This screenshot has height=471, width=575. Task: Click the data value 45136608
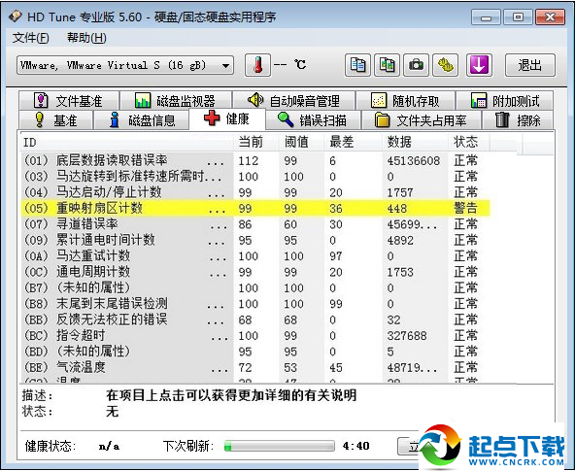(x=414, y=160)
